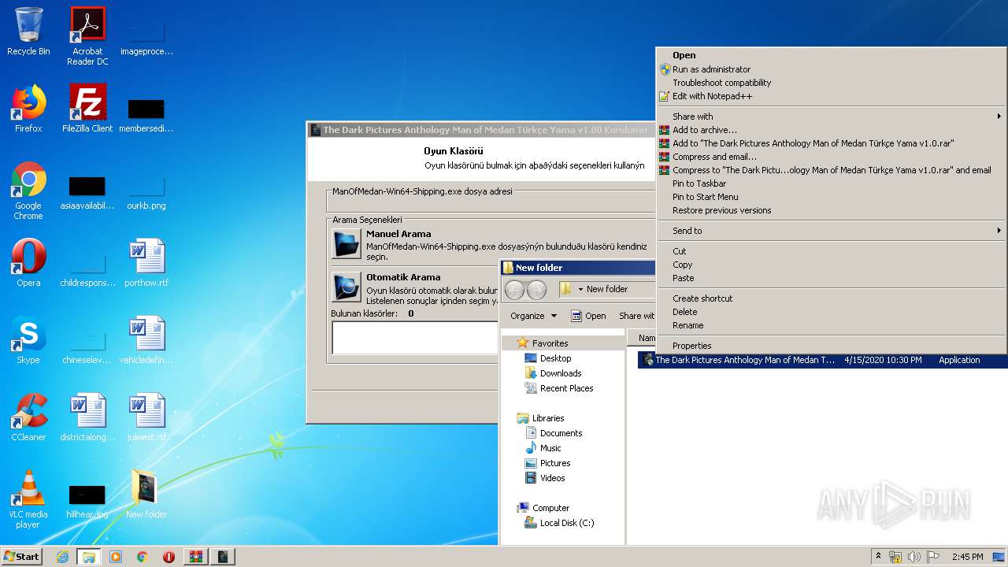Select districtalong document on desktop
The image size is (1008, 567).
(87, 417)
